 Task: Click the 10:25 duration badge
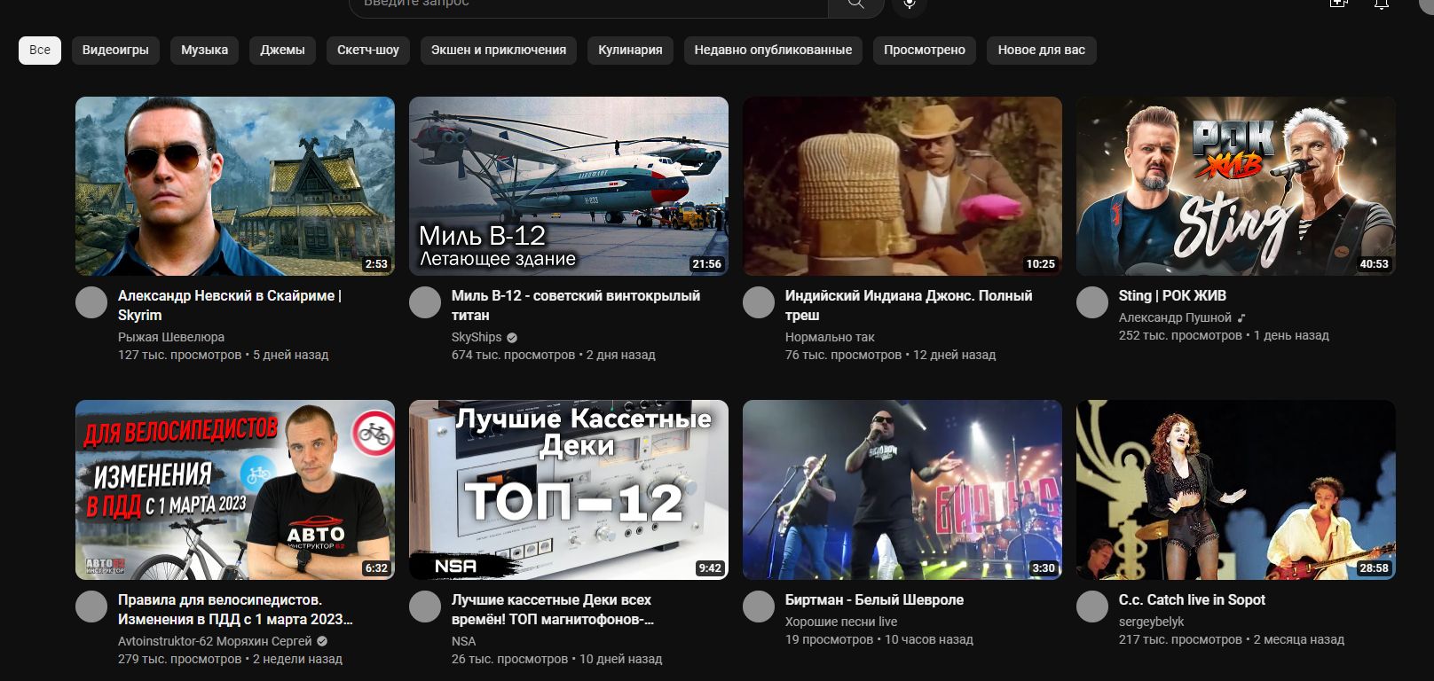1041,264
